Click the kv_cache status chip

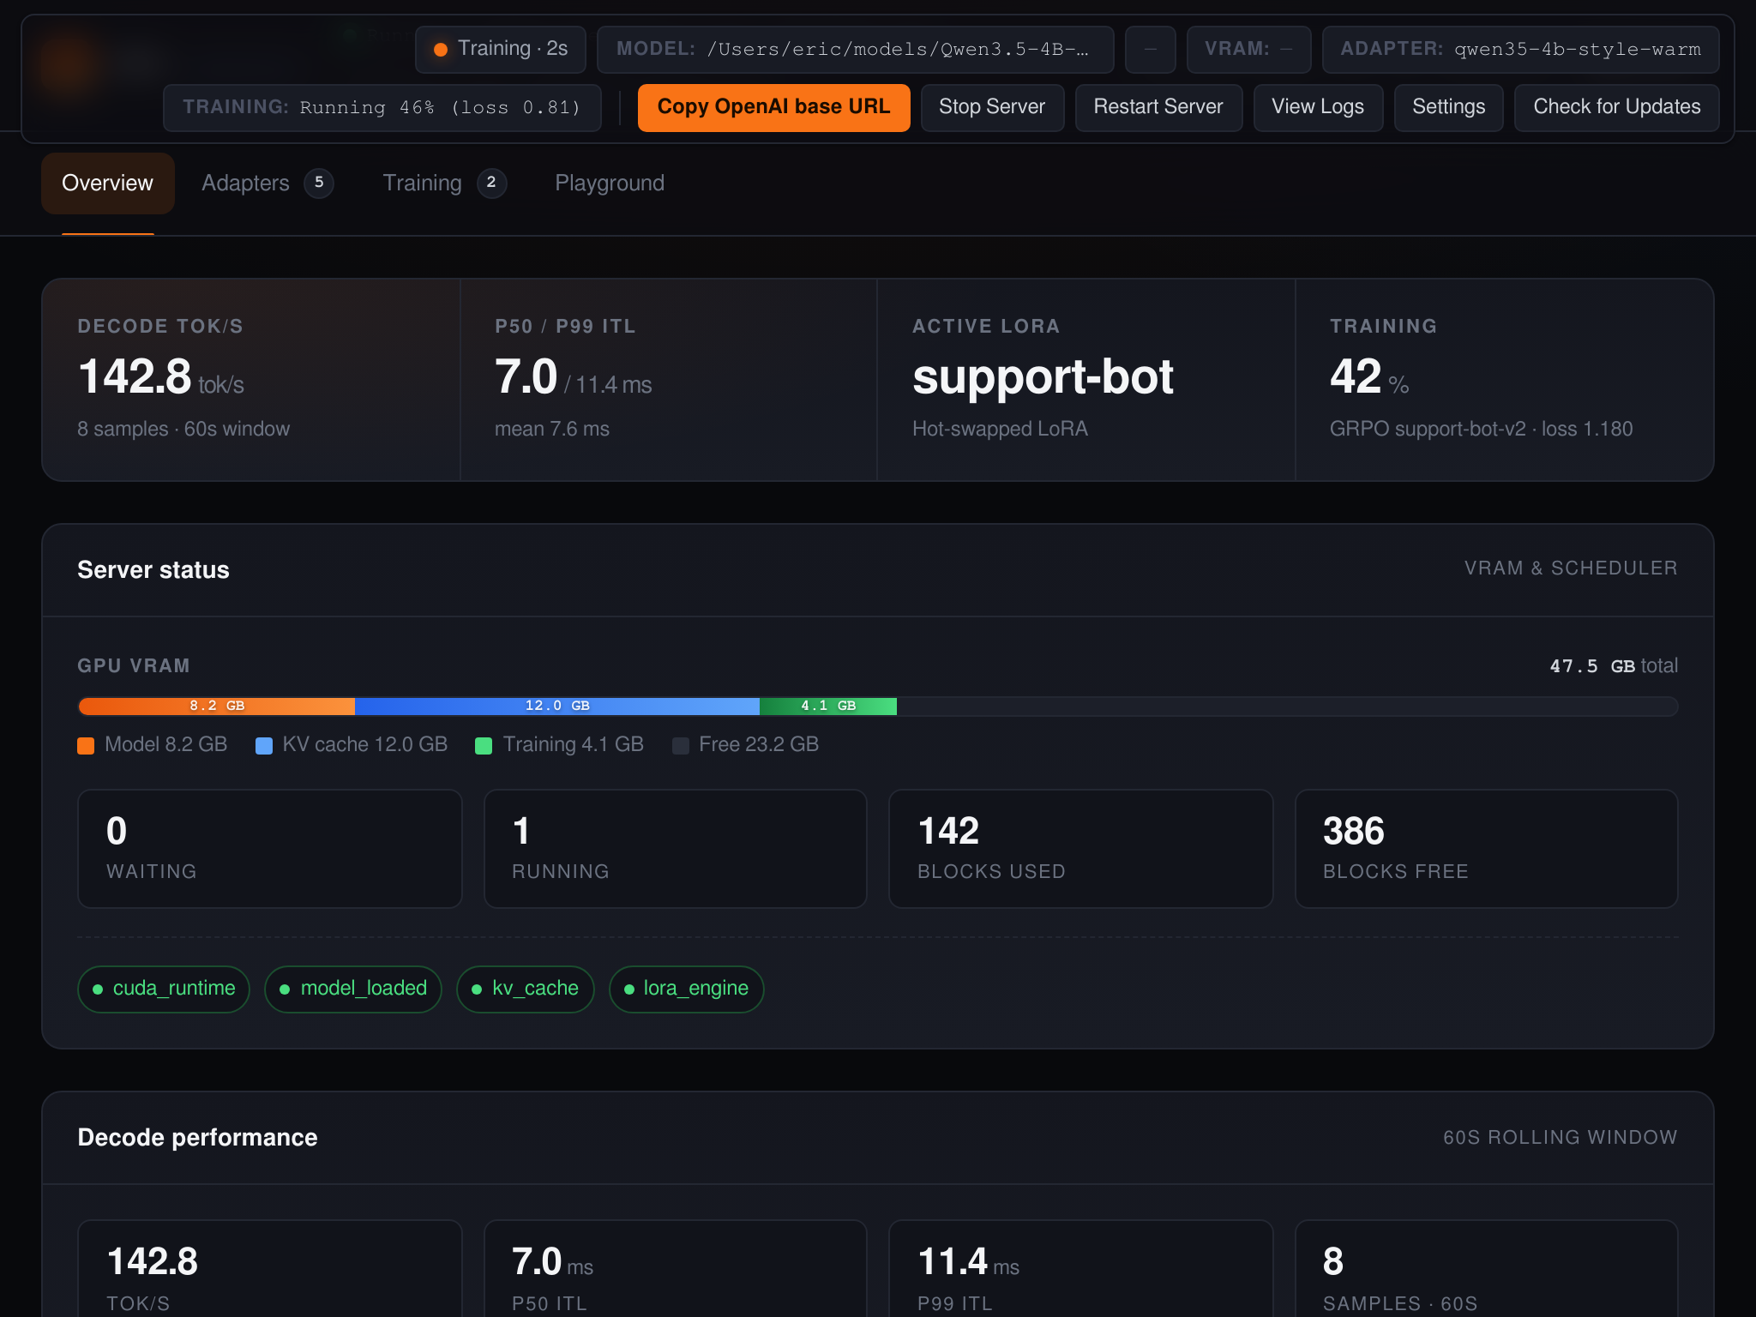[526, 989]
